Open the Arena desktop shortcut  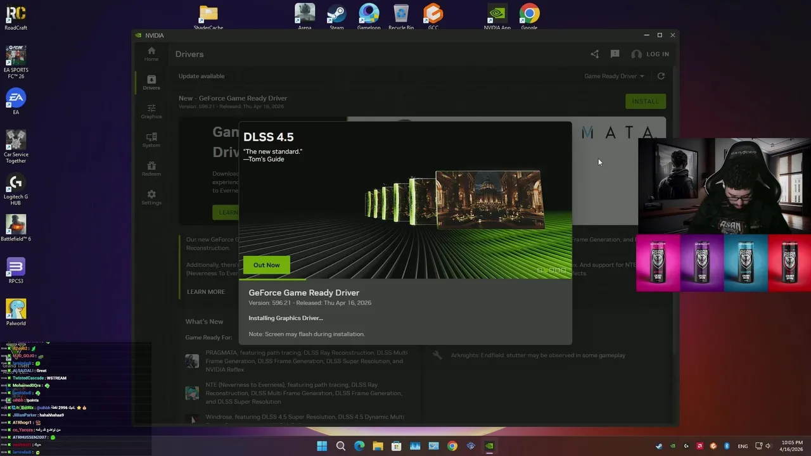[305, 17]
